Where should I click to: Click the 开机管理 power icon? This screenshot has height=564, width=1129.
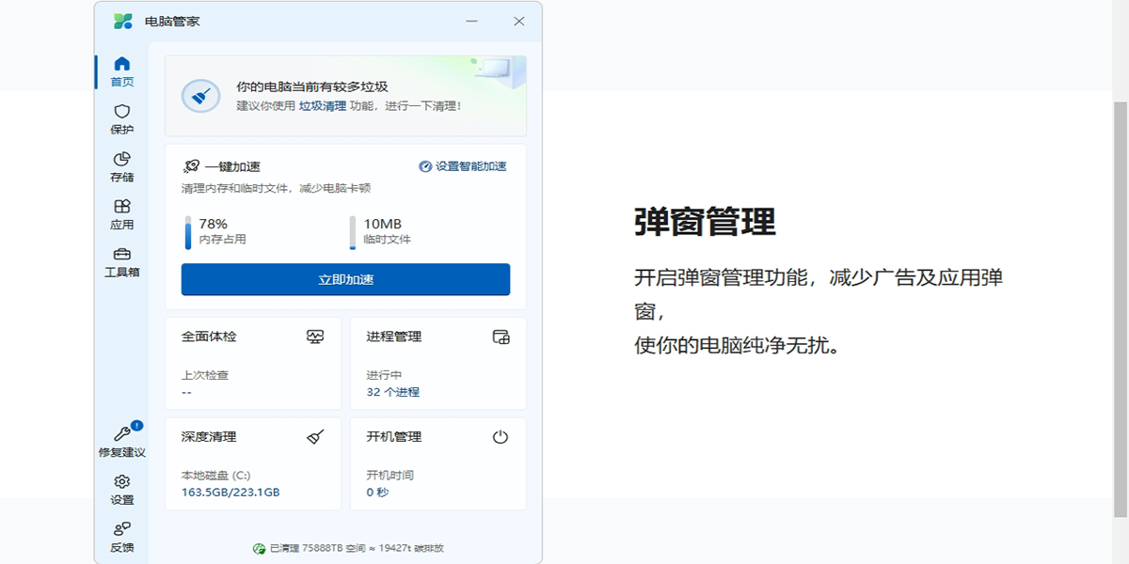point(501,437)
